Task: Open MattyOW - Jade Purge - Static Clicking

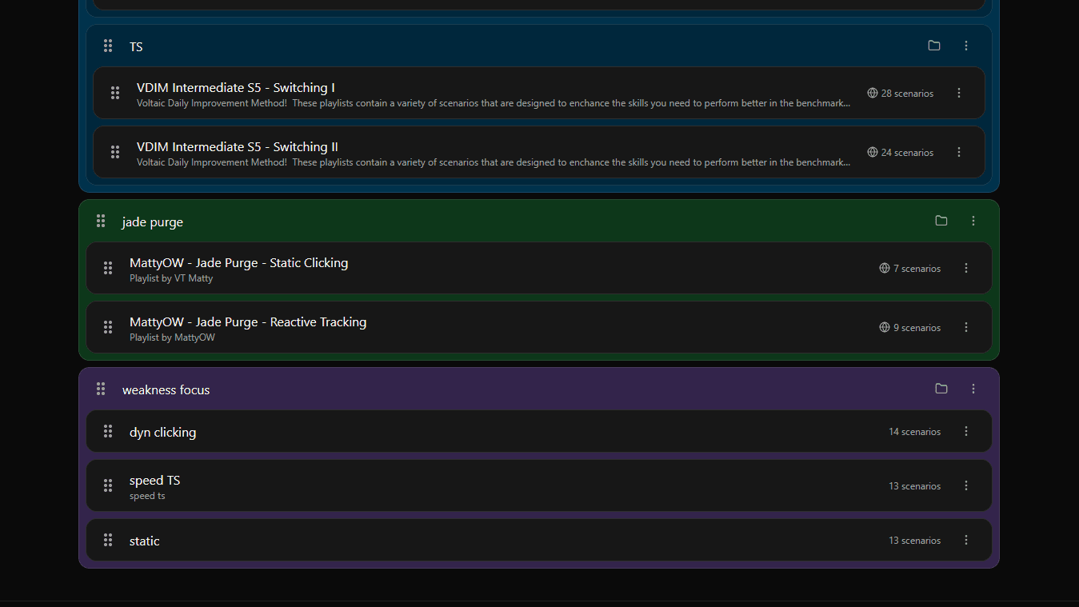Action: [539, 268]
